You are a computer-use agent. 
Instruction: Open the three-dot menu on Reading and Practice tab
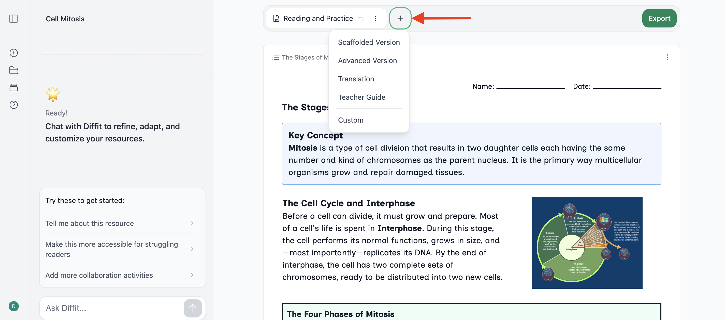click(375, 18)
